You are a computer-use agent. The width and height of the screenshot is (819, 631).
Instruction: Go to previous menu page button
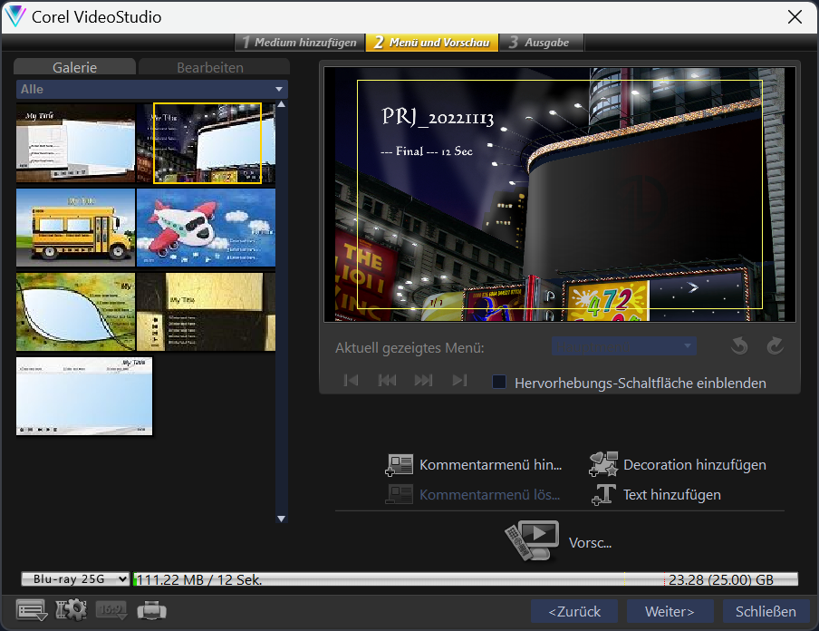coord(387,380)
